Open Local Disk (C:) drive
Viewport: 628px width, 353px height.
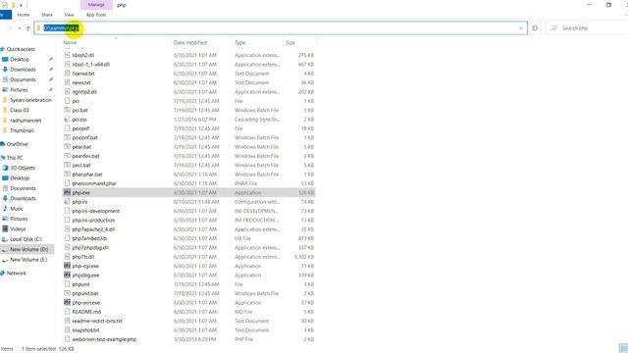click(x=26, y=239)
